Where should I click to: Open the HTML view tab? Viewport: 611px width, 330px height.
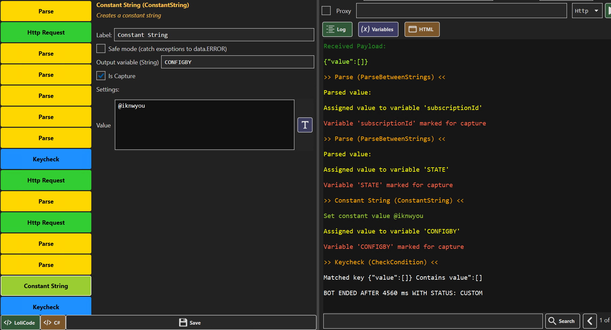(422, 30)
